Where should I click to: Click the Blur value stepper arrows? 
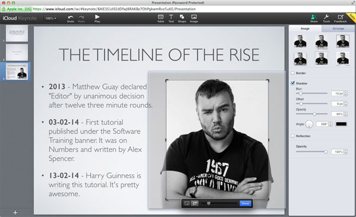tap(346, 93)
